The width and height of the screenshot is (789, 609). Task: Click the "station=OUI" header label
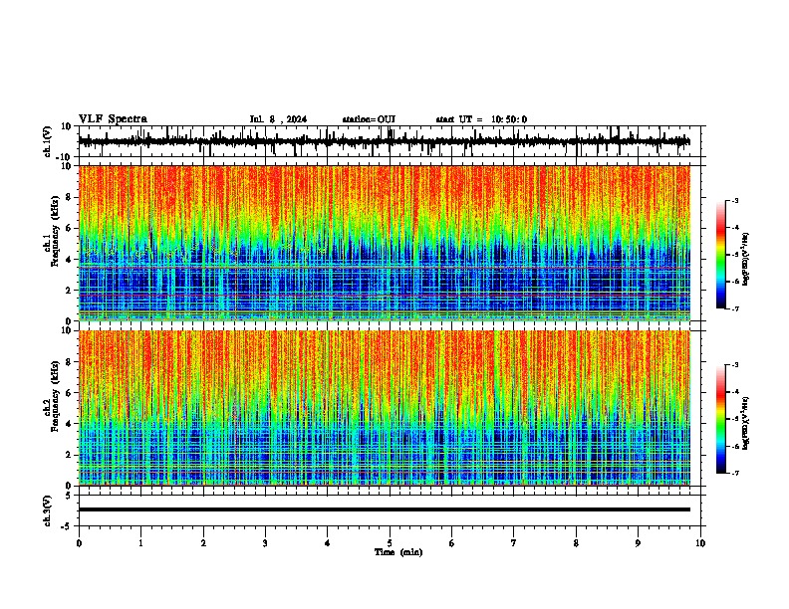click(x=369, y=119)
